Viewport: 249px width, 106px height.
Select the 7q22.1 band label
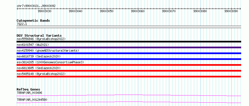click(22, 24)
